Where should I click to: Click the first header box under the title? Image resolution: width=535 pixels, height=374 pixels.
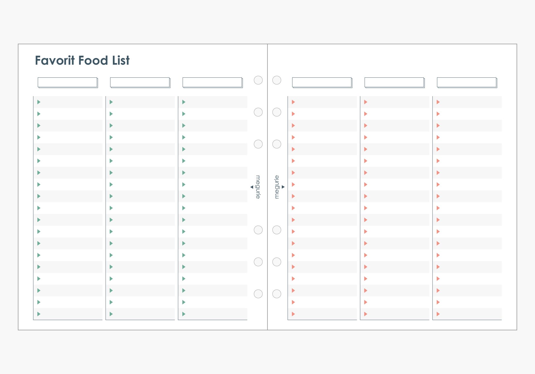pos(67,82)
